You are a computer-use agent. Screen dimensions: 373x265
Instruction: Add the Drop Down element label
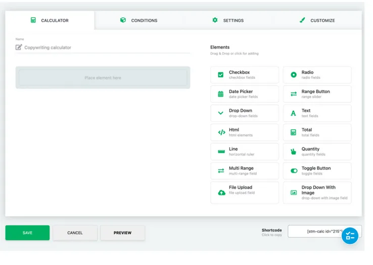[240, 111]
